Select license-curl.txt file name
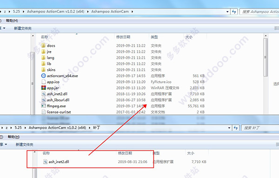279x178 pixels. (59, 112)
